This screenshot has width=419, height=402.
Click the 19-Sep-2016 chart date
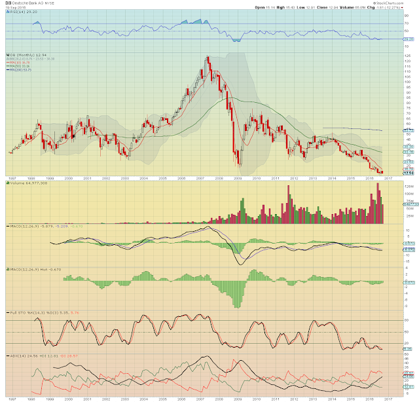[x=16, y=7]
